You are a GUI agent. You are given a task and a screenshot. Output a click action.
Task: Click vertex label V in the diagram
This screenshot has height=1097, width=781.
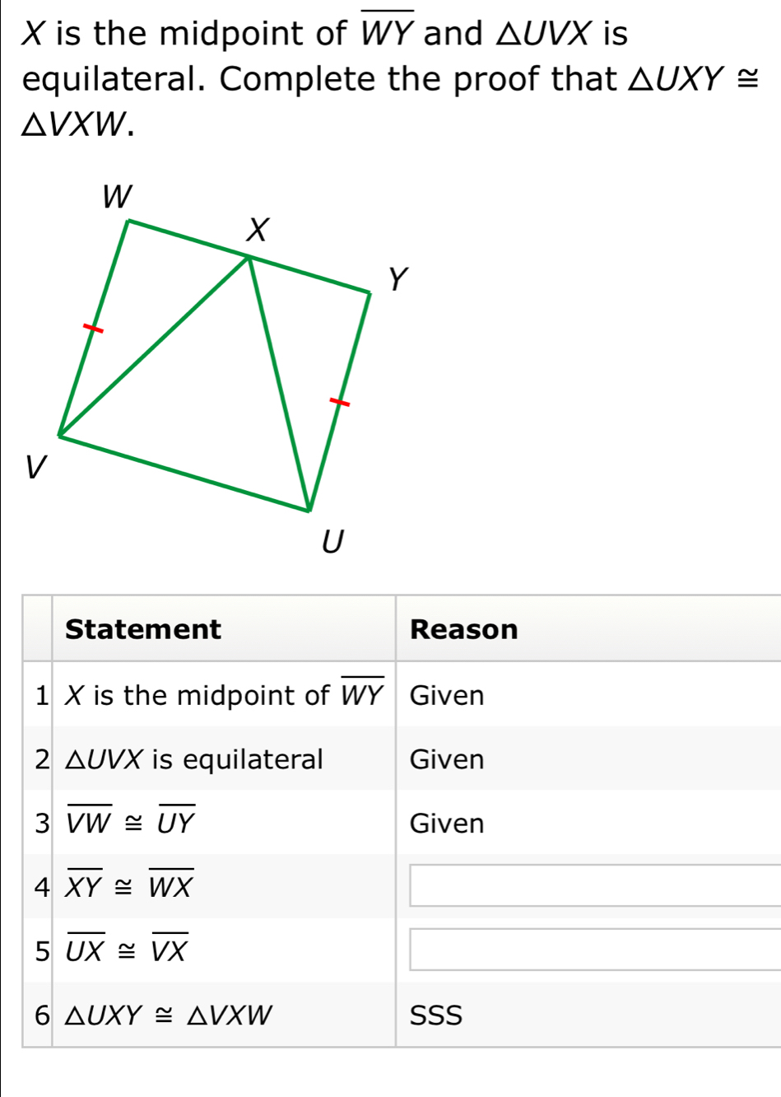[35, 467]
